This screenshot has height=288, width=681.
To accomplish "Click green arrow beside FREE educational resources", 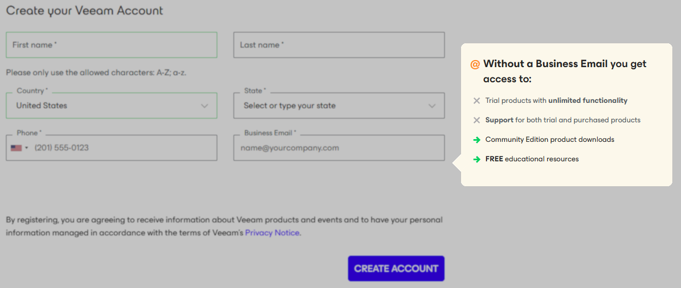I will point(477,159).
